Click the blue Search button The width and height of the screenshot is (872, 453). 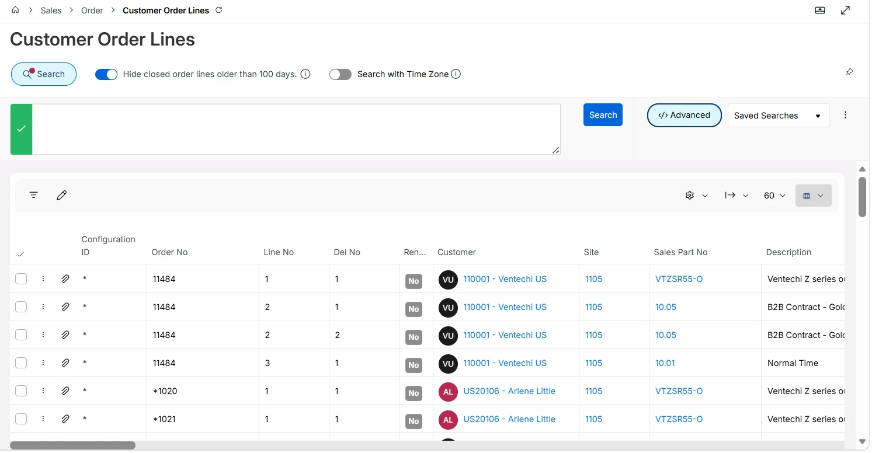point(603,115)
